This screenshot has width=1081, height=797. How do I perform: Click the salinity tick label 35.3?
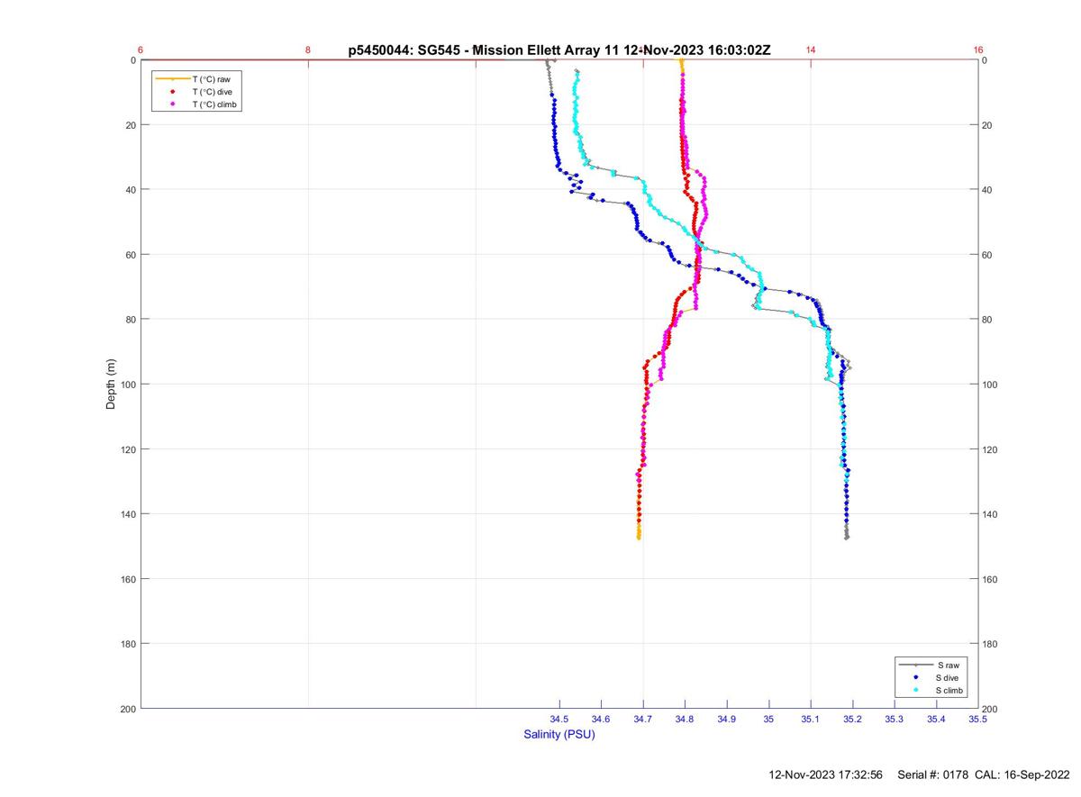click(895, 720)
